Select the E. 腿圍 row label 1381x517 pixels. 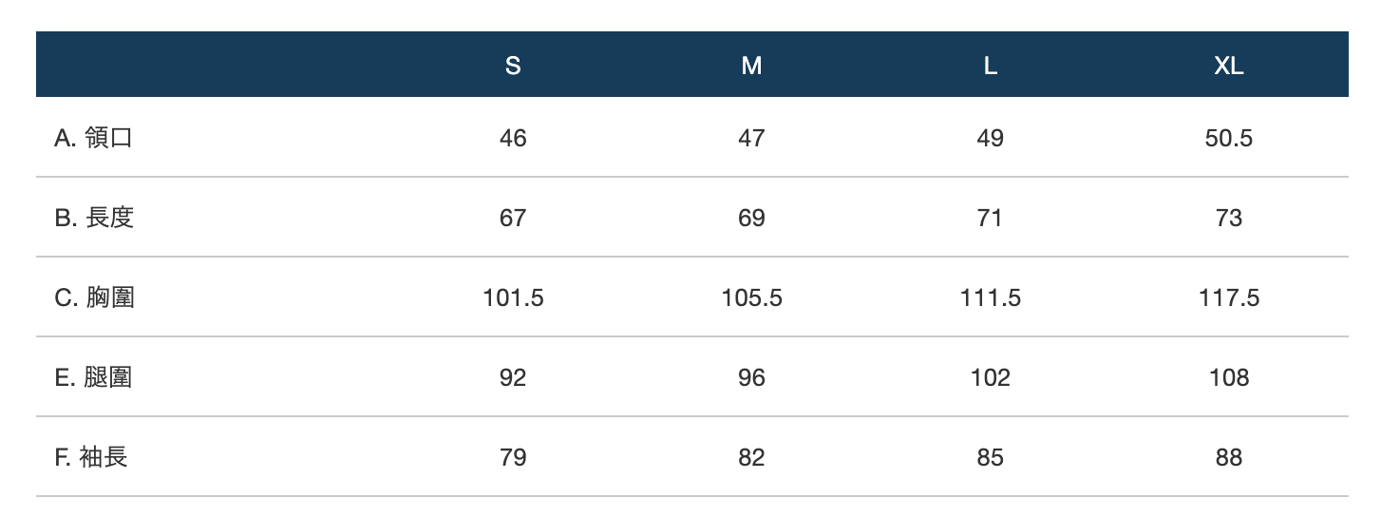coord(93,377)
